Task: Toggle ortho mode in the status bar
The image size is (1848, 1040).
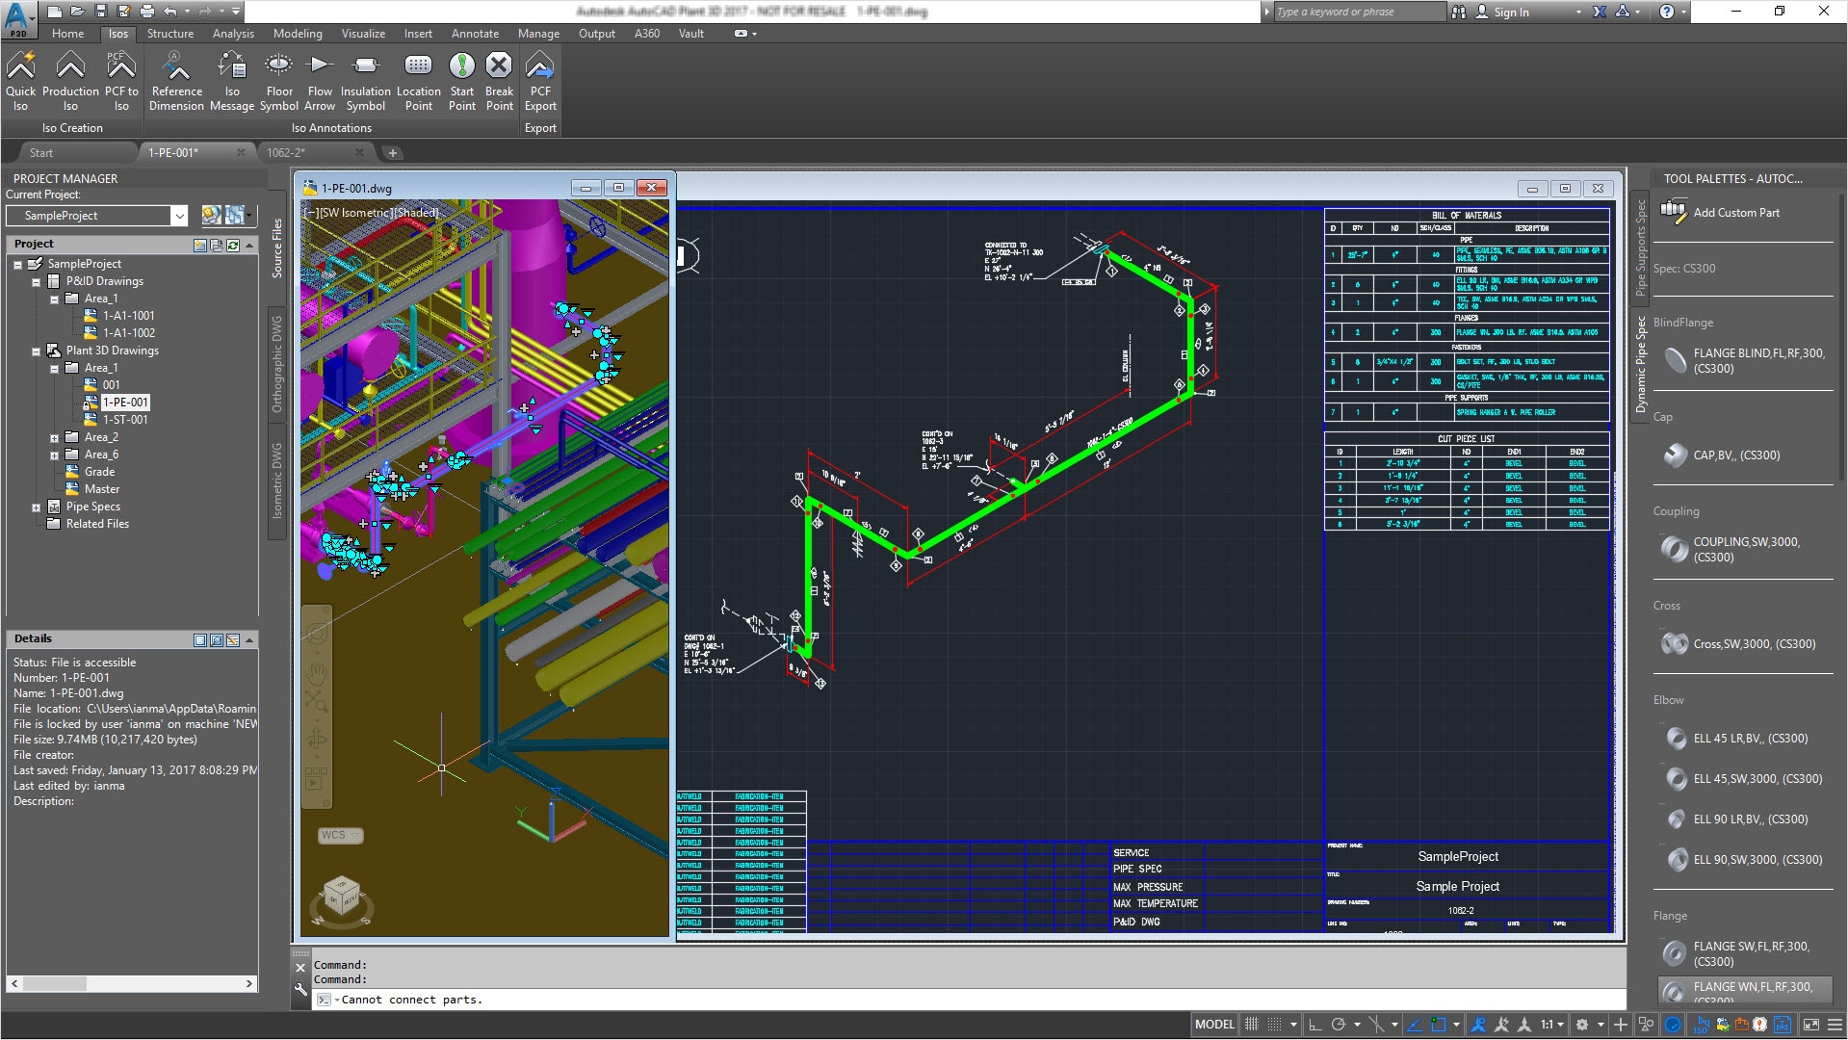Action: click(1314, 1025)
